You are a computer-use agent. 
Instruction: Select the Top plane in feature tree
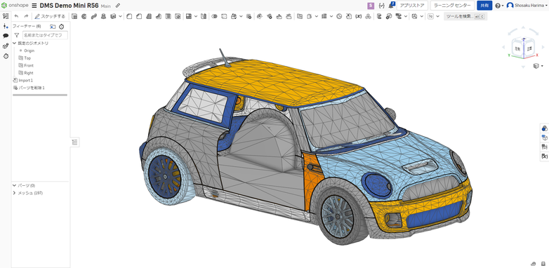(27, 58)
